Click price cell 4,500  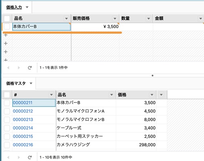pos(136,111)
